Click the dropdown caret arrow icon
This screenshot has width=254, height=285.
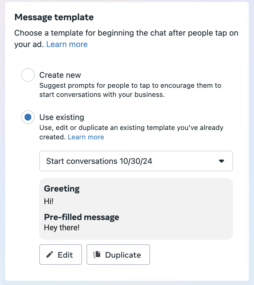click(222, 161)
